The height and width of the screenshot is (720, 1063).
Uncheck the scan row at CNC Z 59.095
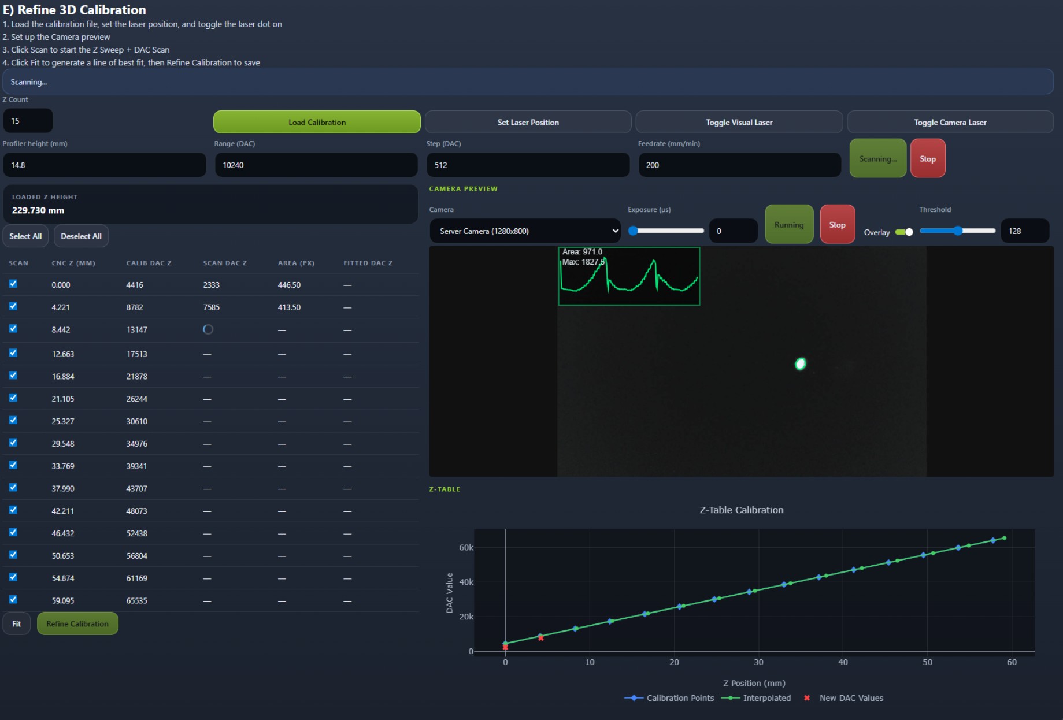point(13,599)
